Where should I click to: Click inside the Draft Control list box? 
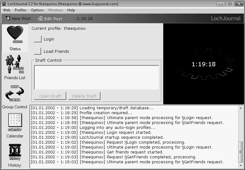click(x=96, y=77)
